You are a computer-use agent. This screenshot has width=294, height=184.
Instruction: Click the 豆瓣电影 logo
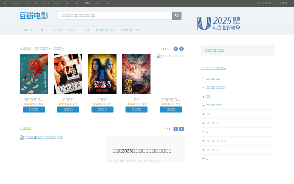(33, 16)
